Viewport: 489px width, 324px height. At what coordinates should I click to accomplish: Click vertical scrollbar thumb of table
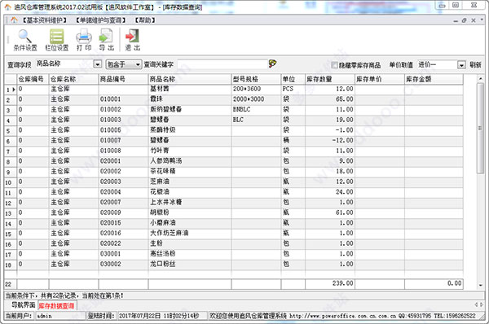(x=480, y=129)
